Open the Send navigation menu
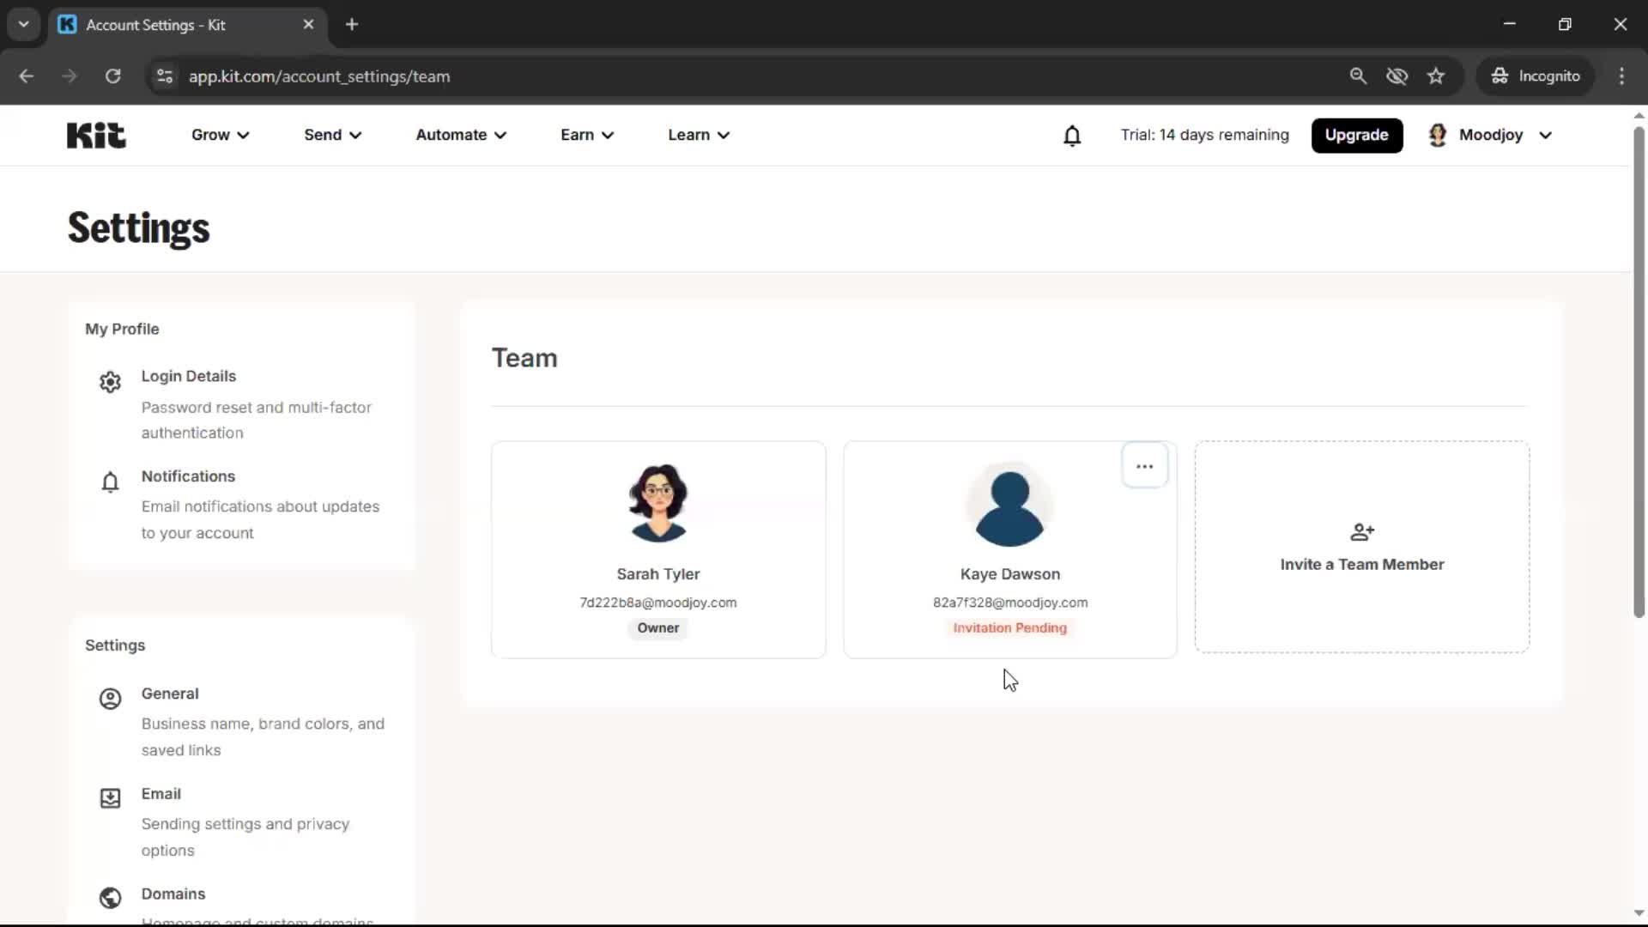This screenshot has width=1648, height=927. [x=332, y=135]
